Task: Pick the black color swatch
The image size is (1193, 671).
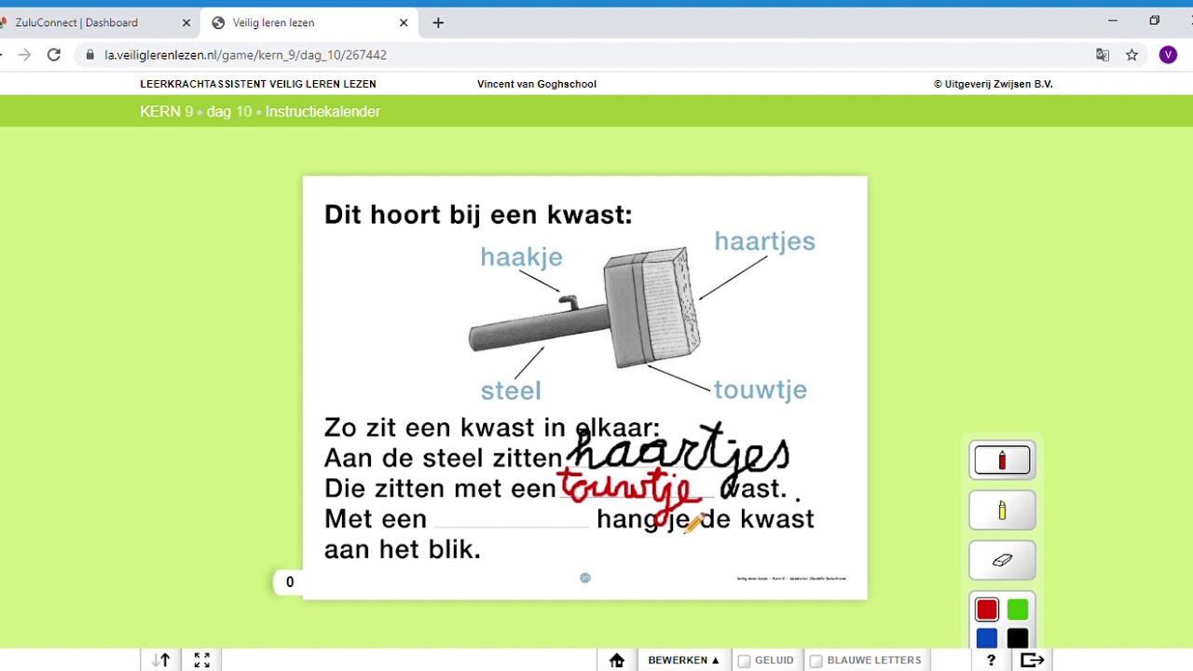Action: click(1018, 638)
